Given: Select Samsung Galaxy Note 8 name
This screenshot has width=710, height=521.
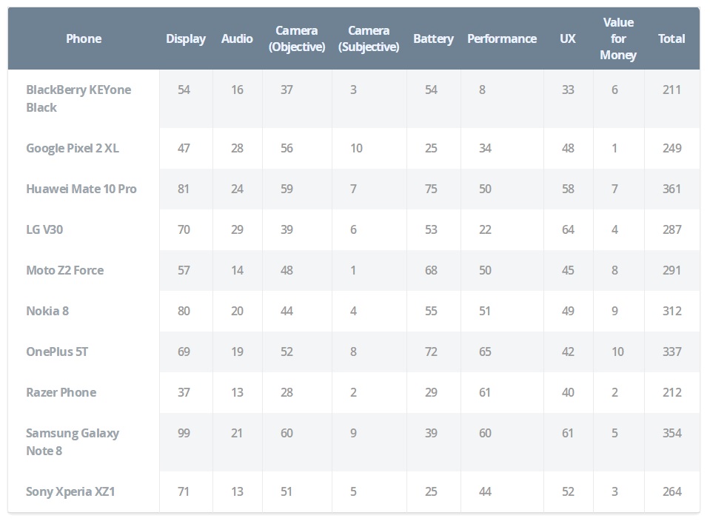Looking at the screenshot, I should tap(73, 442).
